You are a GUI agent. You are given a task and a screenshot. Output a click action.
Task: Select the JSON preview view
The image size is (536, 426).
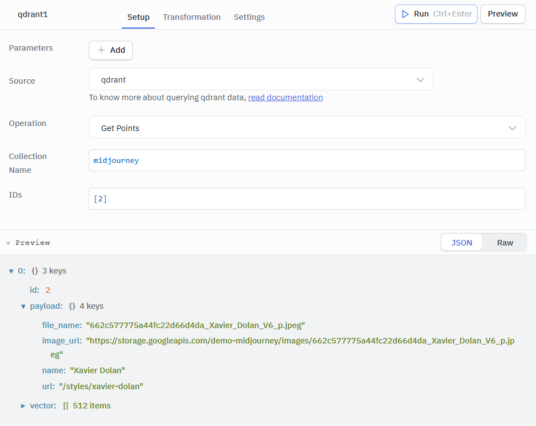coord(462,243)
